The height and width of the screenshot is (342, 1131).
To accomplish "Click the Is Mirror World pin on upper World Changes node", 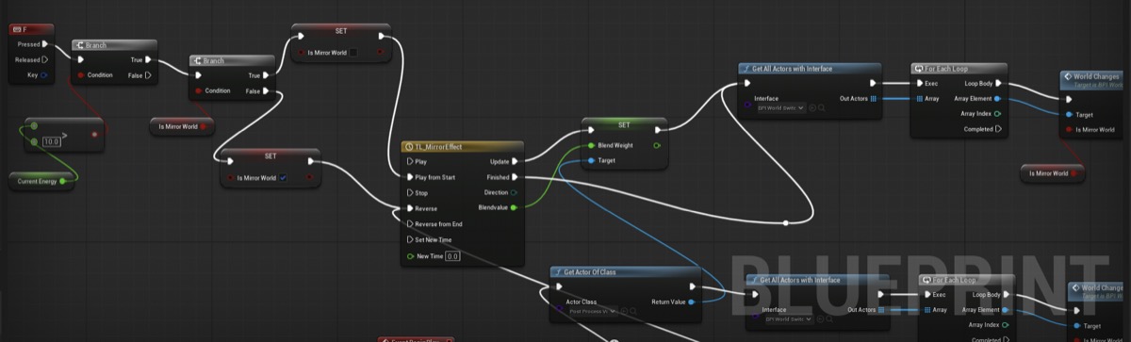I will pyautogui.click(x=1068, y=129).
